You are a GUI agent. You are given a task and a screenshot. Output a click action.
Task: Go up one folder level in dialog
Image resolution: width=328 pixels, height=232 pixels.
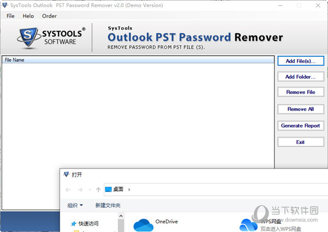98,190
